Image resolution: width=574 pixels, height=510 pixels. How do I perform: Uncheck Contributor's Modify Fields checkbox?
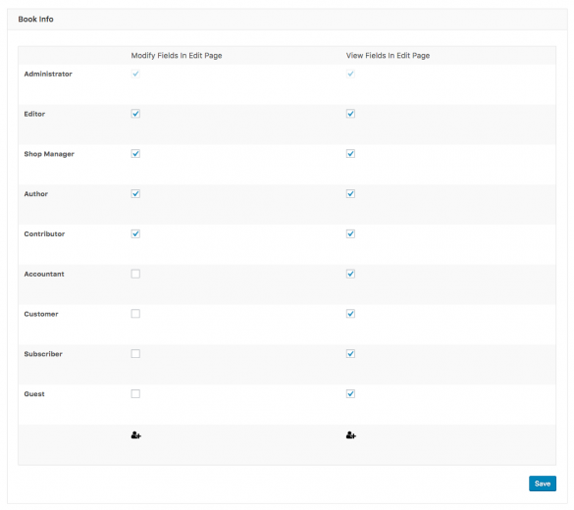click(x=135, y=233)
